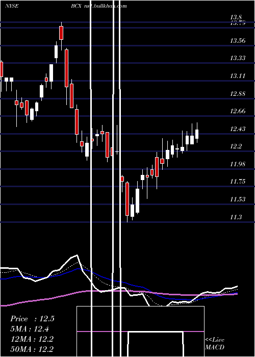Click the rightmost white candlestick
255x357 pixels.
(x=197, y=134)
